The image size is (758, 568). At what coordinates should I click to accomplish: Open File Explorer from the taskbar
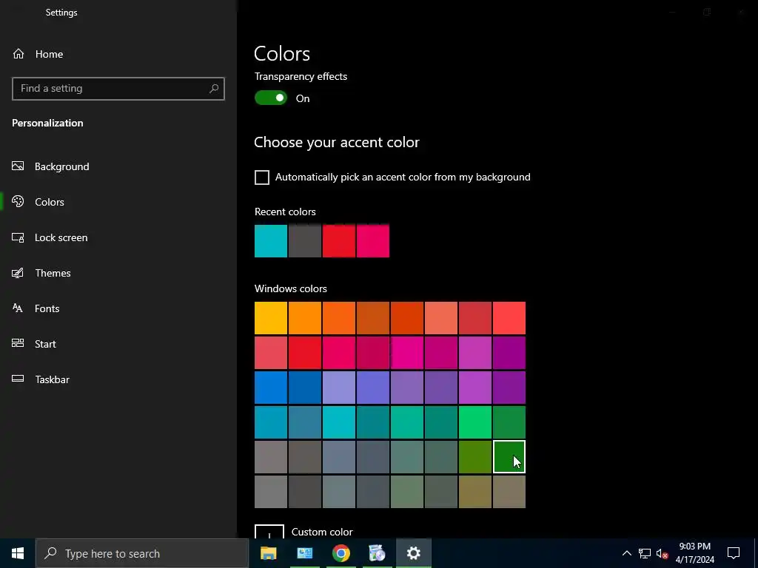click(x=268, y=553)
